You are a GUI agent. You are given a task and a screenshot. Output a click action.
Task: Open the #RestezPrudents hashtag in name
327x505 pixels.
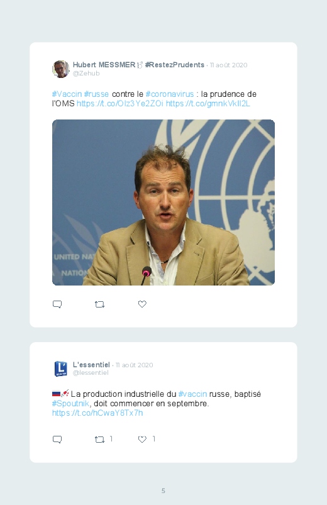click(x=175, y=65)
